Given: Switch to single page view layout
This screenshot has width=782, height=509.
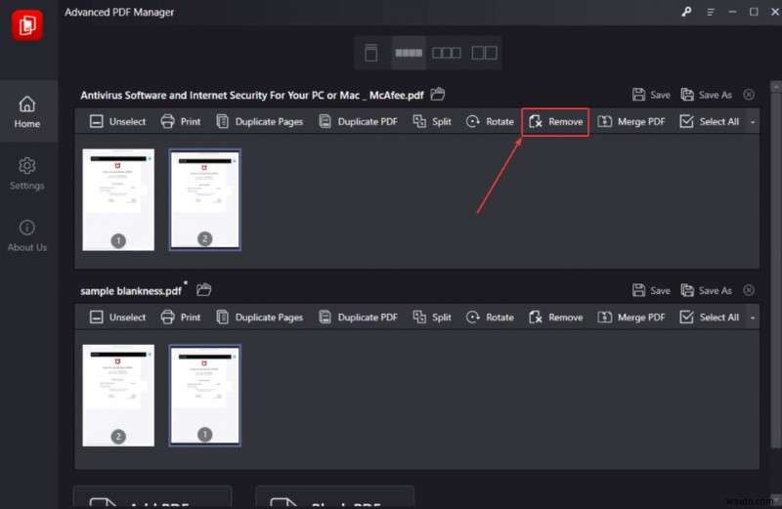Looking at the screenshot, I should pos(370,53).
